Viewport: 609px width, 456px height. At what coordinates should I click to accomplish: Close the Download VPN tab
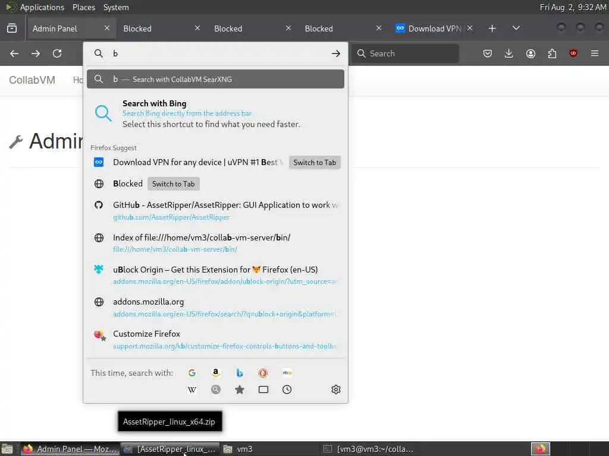click(470, 28)
